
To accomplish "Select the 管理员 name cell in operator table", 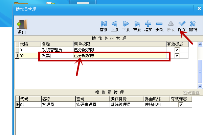I will coord(59,105).
